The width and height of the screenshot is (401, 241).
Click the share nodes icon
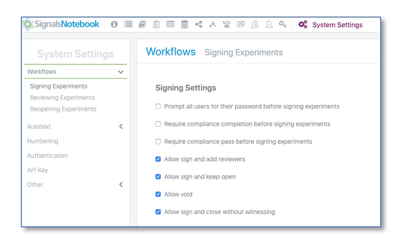[x=199, y=25]
